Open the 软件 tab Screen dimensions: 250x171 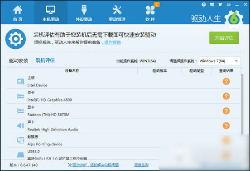coord(150,13)
